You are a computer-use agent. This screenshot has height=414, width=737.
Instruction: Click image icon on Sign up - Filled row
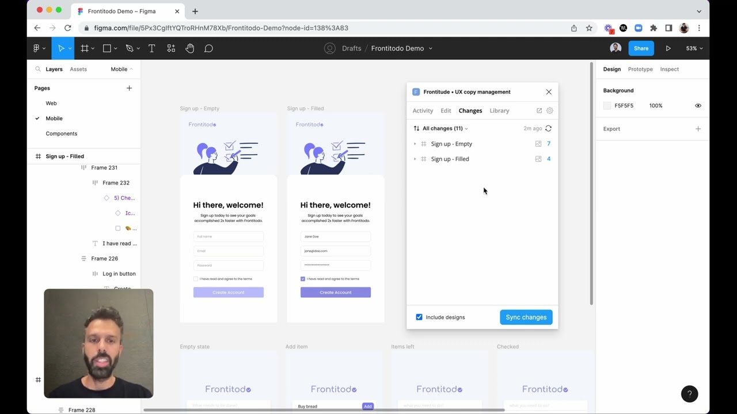tap(538, 159)
